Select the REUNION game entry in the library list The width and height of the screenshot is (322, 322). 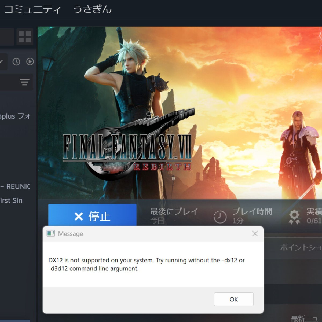pos(15,186)
